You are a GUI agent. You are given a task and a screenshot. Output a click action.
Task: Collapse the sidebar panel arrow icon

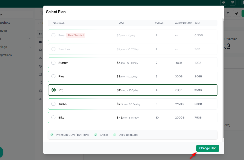click(x=41, y=13)
